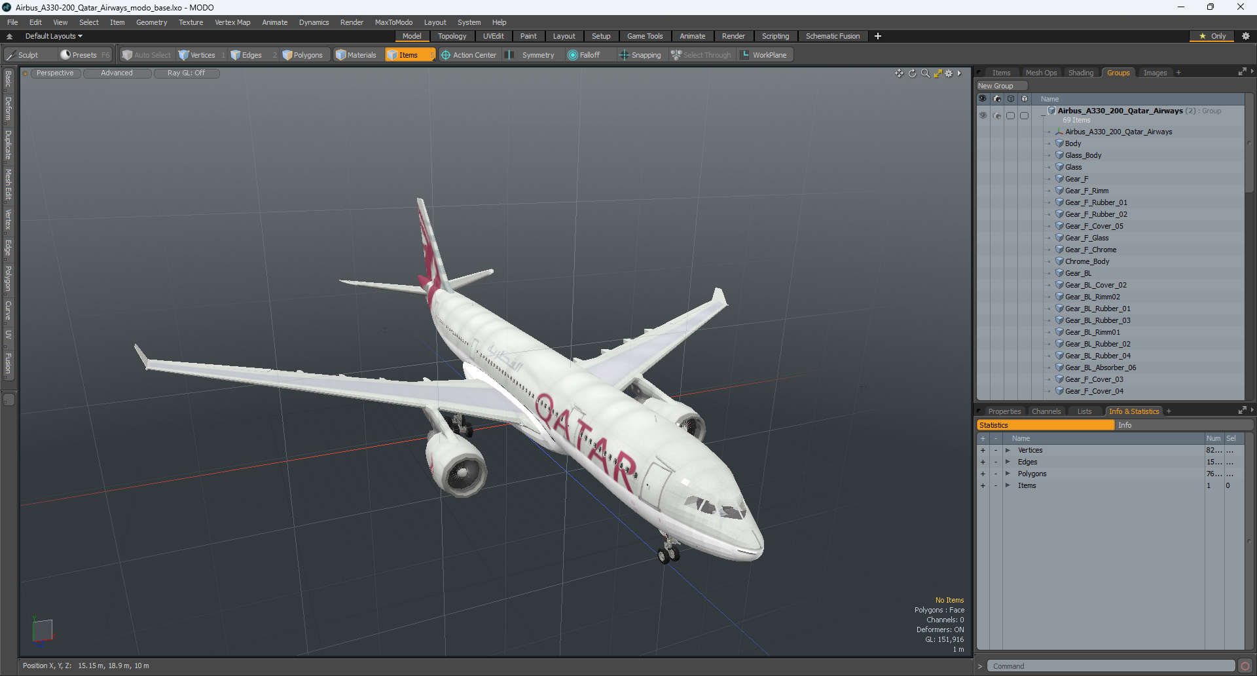
Task: Switch to the Schematic Fusion layout tab
Action: click(x=833, y=36)
